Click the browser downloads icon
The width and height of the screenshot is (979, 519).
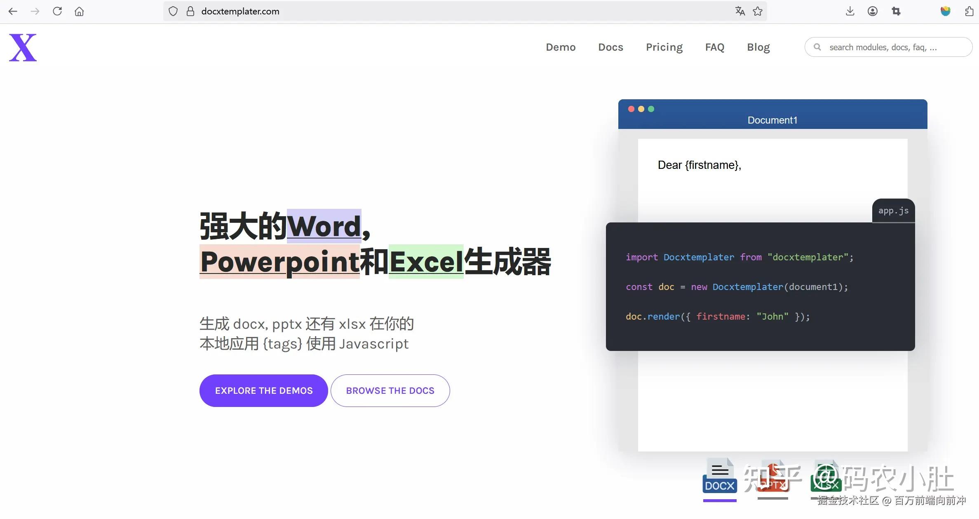[849, 11]
